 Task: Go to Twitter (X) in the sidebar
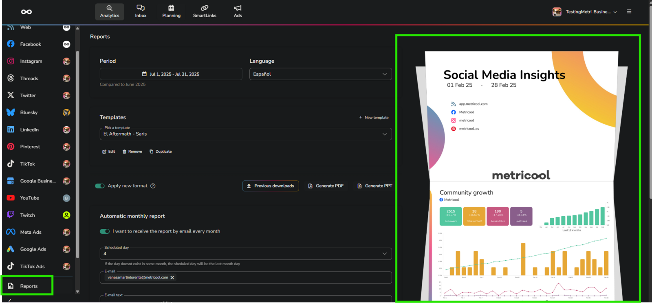28,95
